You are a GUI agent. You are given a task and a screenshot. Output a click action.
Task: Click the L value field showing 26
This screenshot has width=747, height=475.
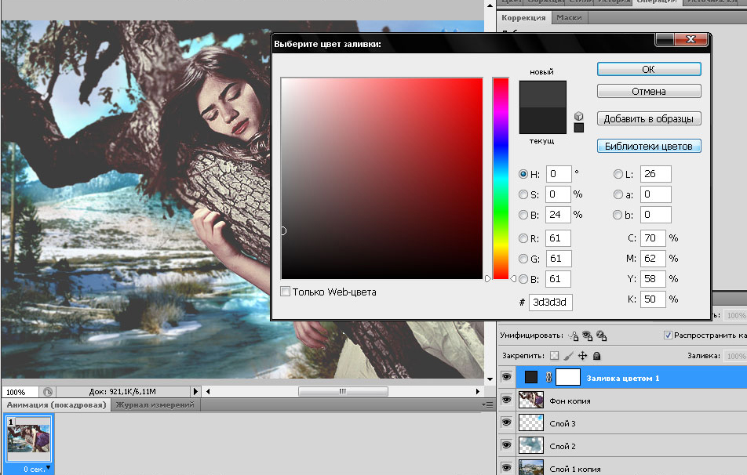(x=655, y=174)
